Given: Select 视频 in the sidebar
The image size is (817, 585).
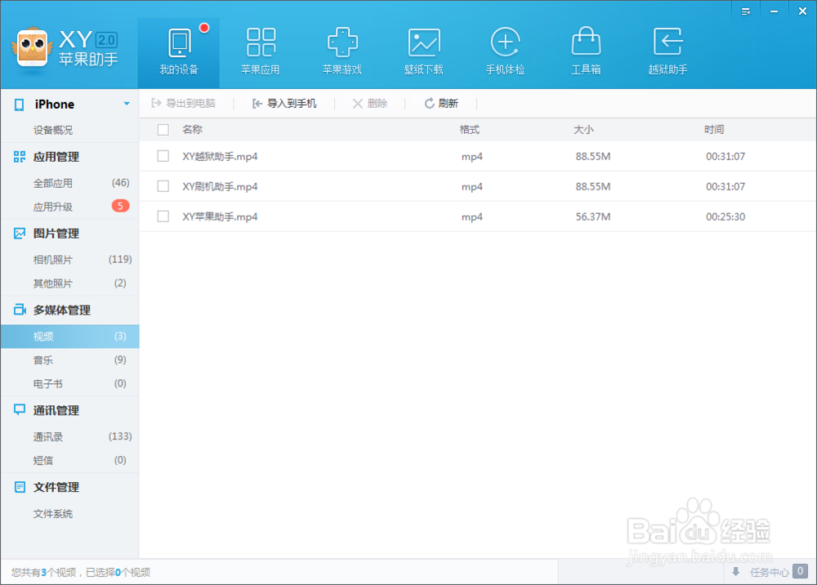Looking at the screenshot, I should pos(69,337).
